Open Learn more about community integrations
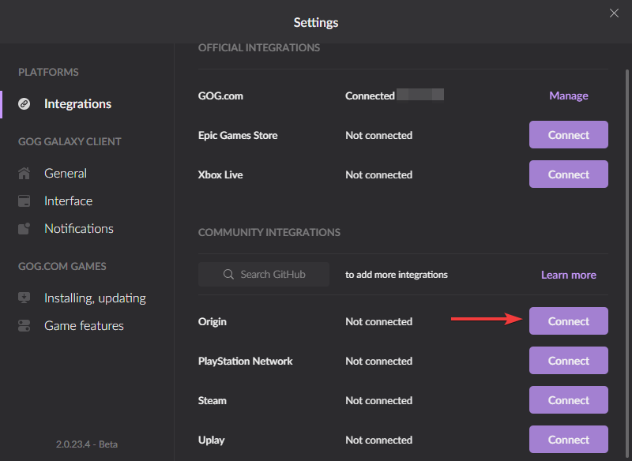 coord(568,274)
